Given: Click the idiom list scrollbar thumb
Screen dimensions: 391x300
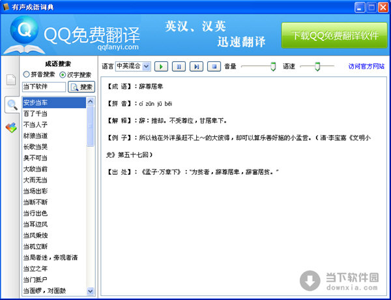Looking at the screenshot, I should point(91,126).
